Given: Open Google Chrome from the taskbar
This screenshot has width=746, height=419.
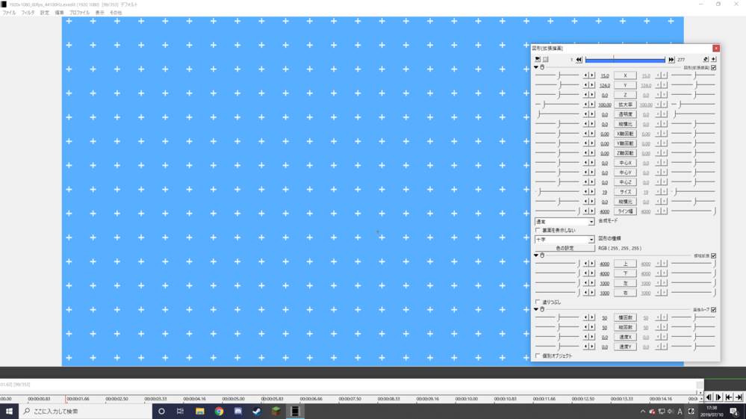Looking at the screenshot, I should click(x=219, y=412).
